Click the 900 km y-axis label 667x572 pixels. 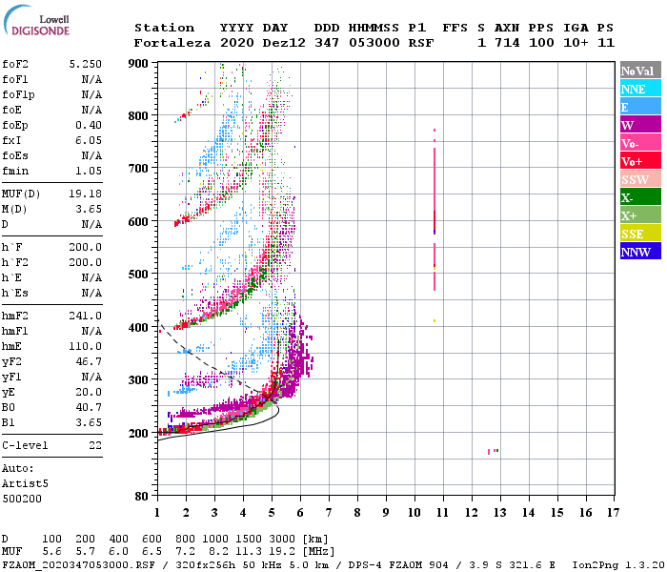click(x=138, y=64)
